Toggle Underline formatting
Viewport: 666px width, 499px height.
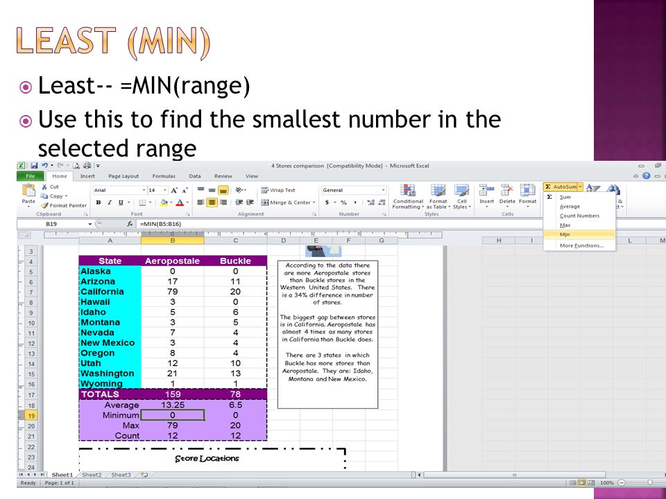[x=121, y=203]
